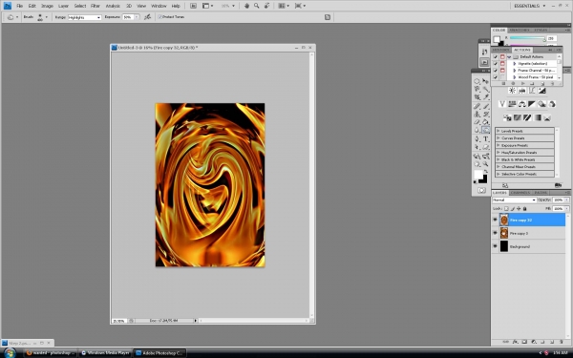
Task: Open the Brush preset picker dropdown
Action: (47, 17)
